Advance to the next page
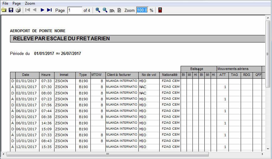The image size is (272, 159). pyautogui.click(x=42, y=10)
